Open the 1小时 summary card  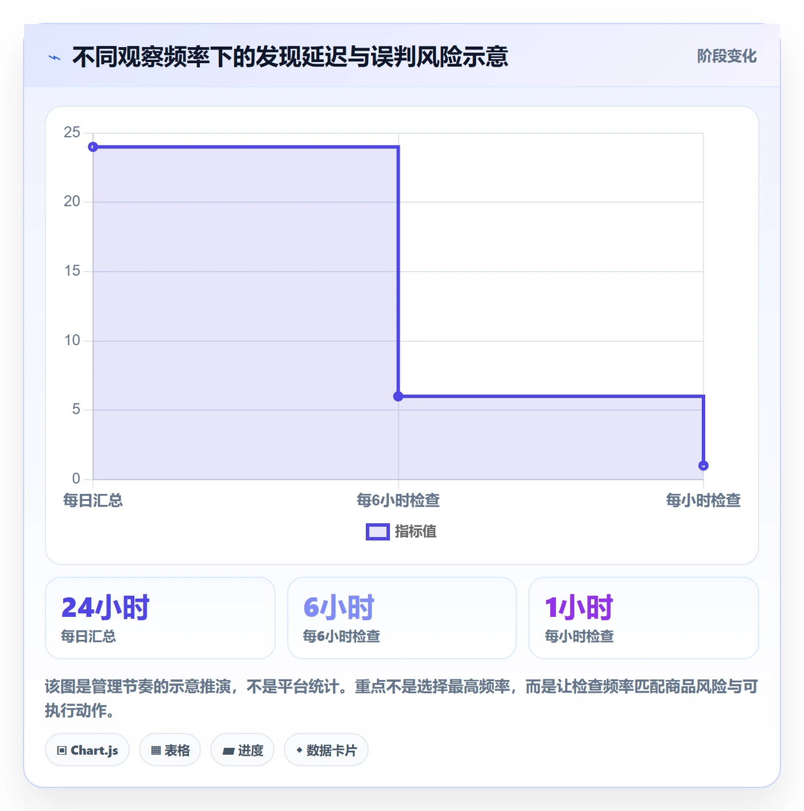tap(644, 618)
